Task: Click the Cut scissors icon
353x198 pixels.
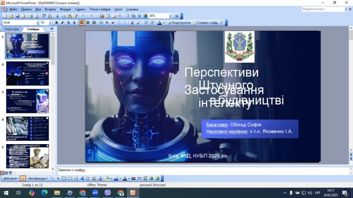Action: pyautogui.click(x=57, y=16)
